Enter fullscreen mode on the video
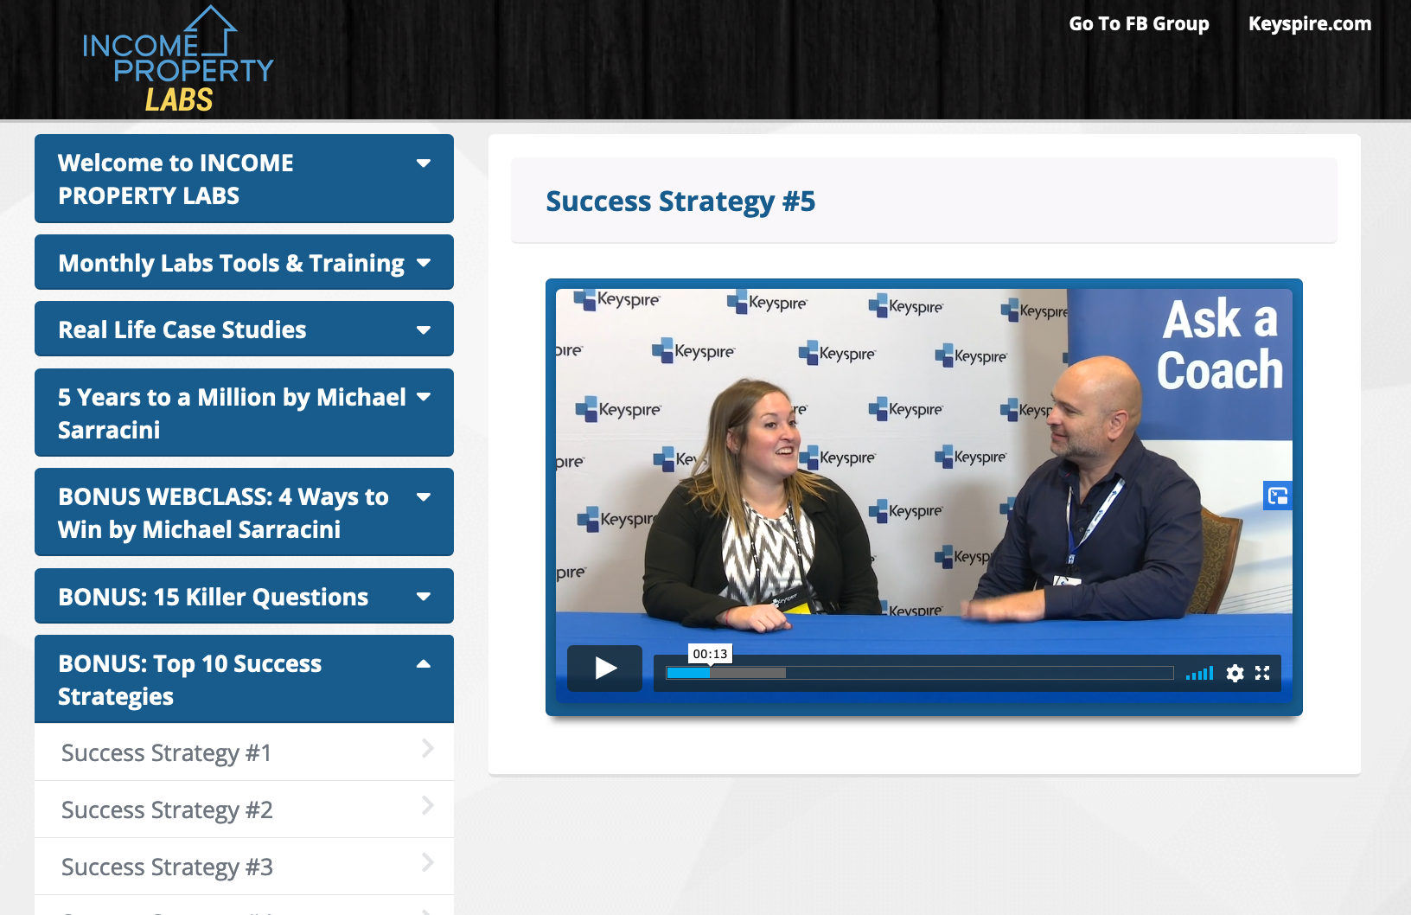The image size is (1411, 915). [x=1262, y=673]
